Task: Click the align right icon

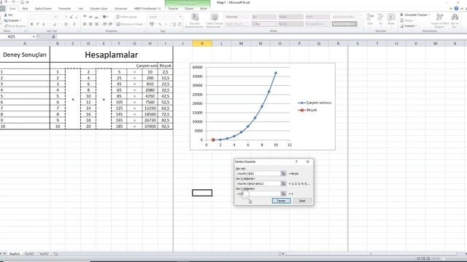Action: point(96,24)
